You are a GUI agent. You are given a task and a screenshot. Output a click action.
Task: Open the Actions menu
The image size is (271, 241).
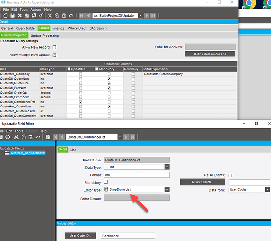36,10
